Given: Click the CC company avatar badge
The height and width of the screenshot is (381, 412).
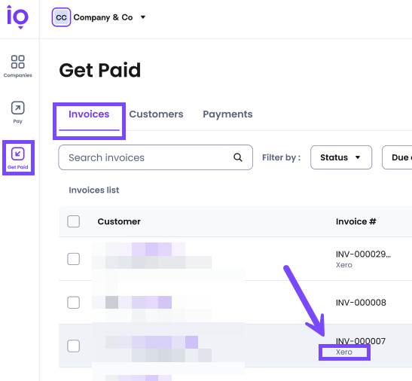Looking at the screenshot, I should (x=61, y=17).
